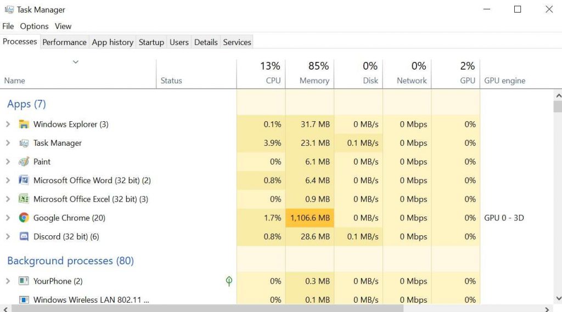Select the Google Chrome (20) row name
Screen dimensions: 562x312
click(x=69, y=218)
